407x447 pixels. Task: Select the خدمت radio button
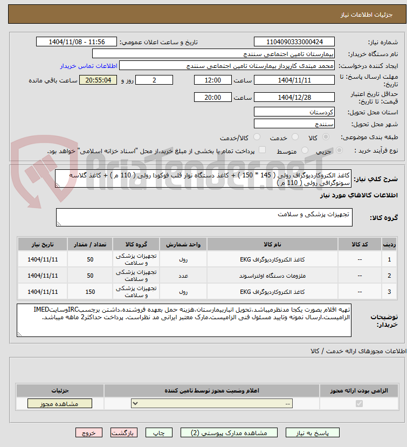pos(295,137)
